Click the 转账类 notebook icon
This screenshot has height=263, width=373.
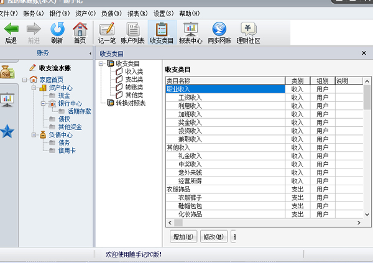[119, 87]
